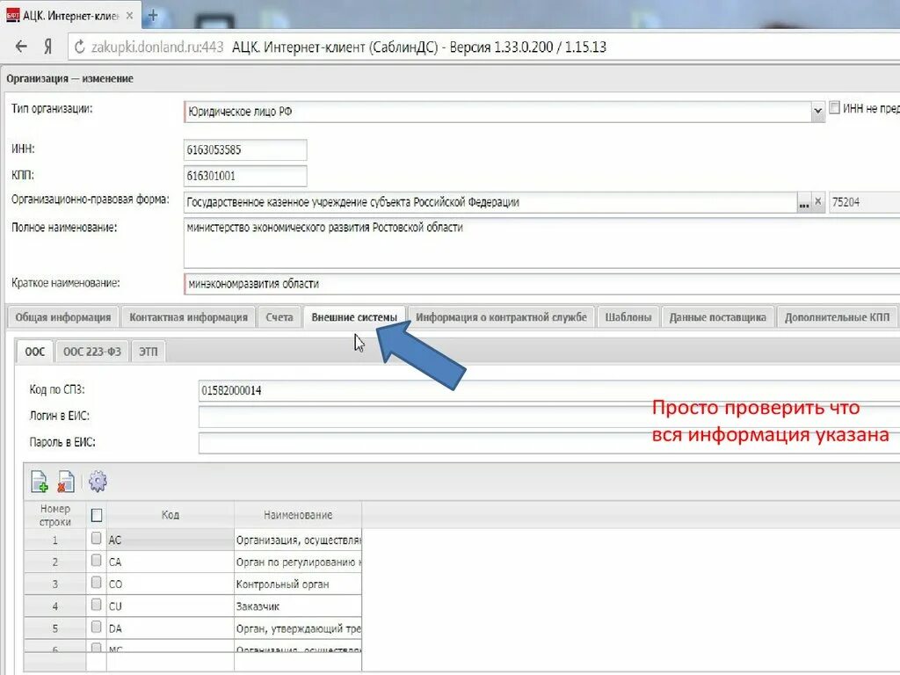Click row number 4 in the table
The height and width of the screenshot is (675, 900).
coord(55,606)
